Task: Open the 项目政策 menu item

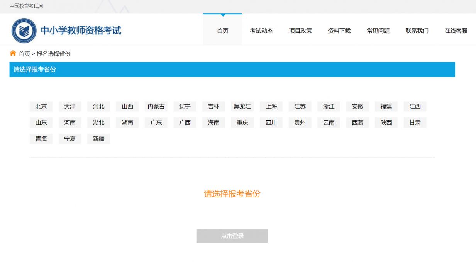Action: point(300,31)
